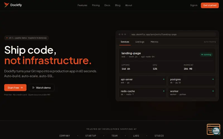Click the green status dot on worker
Screen dimensions: 223x139
[x=213, y=91]
